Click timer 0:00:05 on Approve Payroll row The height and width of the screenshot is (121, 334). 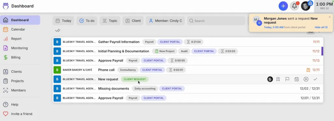tap(178, 61)
